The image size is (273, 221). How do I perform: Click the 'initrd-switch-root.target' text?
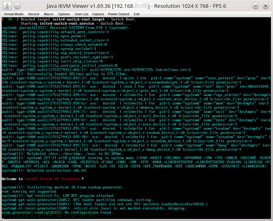coord(79,19)
